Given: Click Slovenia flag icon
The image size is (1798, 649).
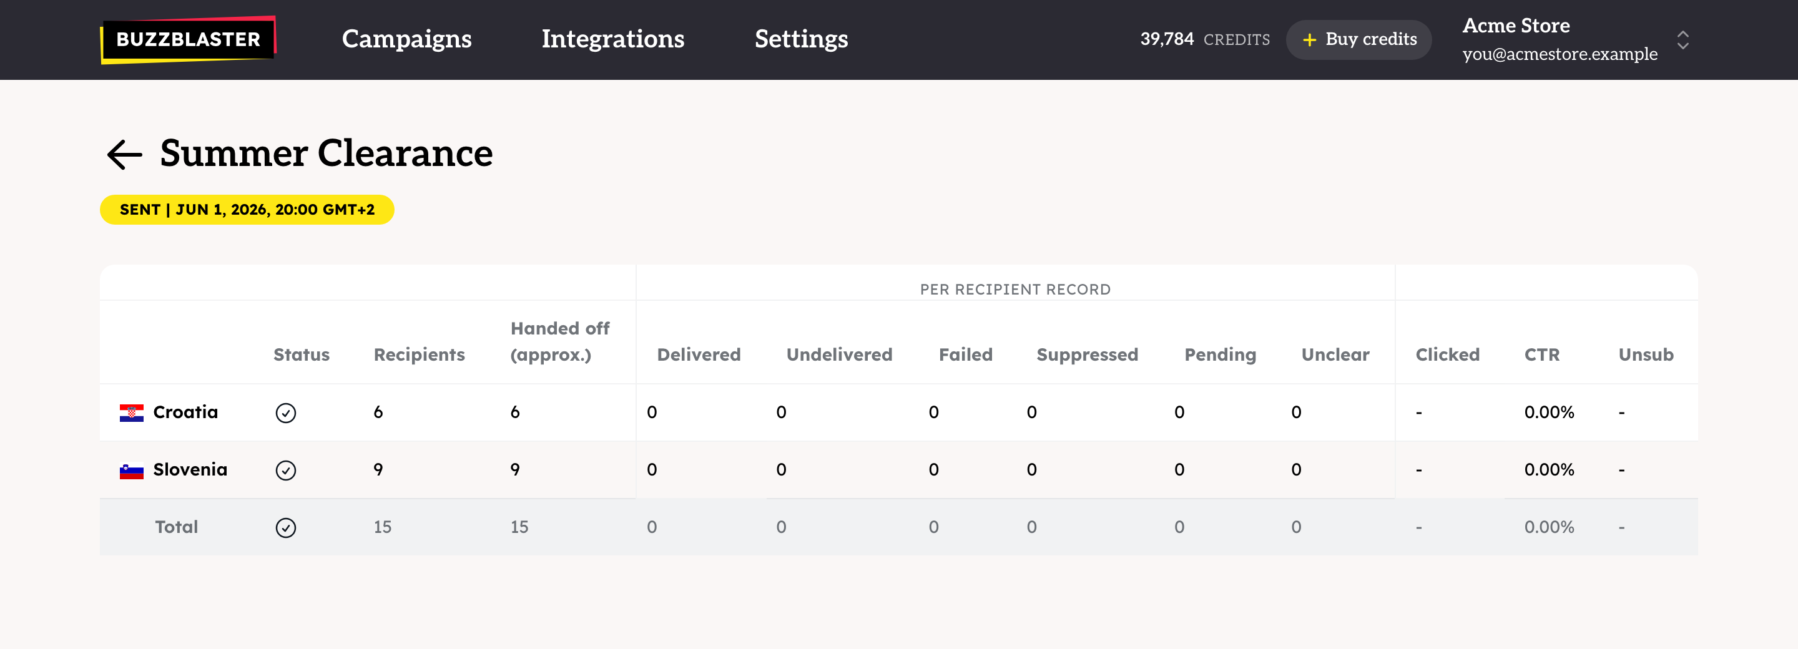Looking at the screenshot, I should 131,471.
